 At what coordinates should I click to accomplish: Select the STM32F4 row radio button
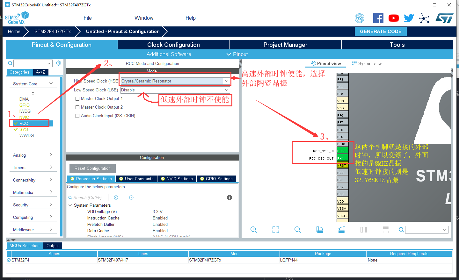click(x=9, y=260)
